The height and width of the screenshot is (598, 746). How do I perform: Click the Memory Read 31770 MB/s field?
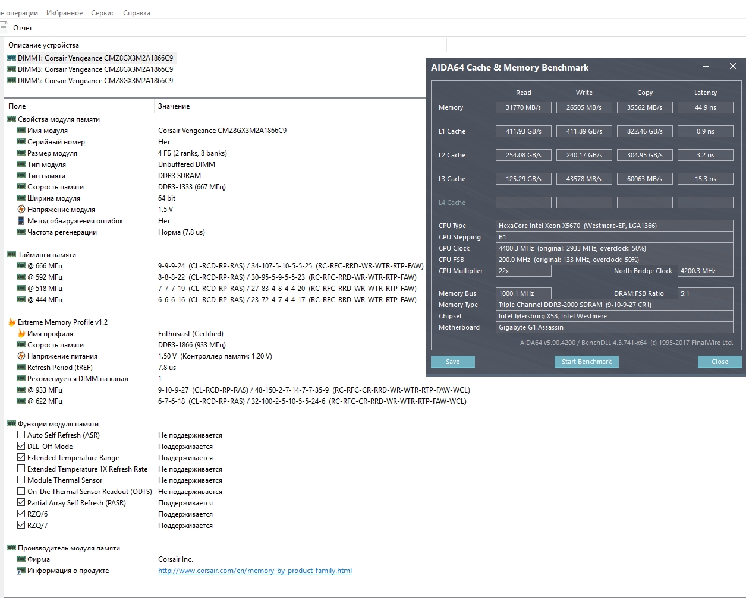point(523,107)
